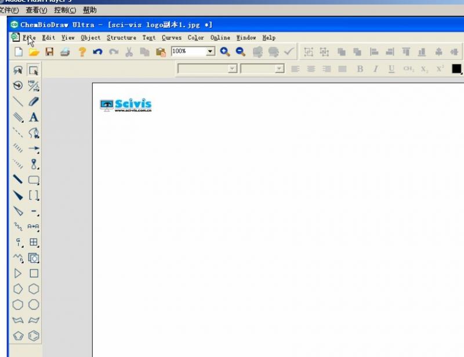Select the Cyclopropane ring tool
The width and height of the screenshot is (464, 357).
coord(18,274)
